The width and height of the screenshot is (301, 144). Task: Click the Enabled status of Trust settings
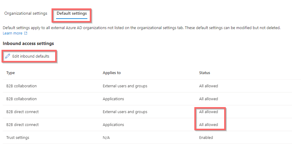206,137
